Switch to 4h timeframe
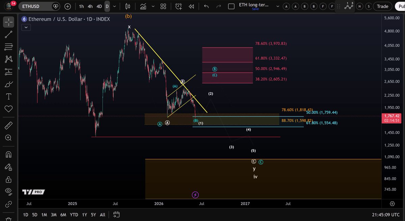Viewport: 405px width, 221px height. 90,6
